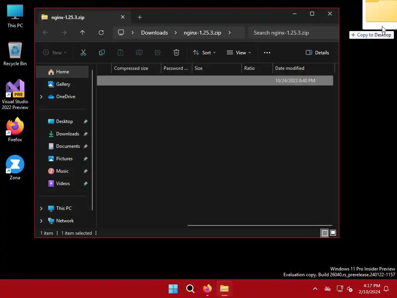Toggle the Details pane
The width and height of the screenshot is (397, 298).
(x=318, y=52)
